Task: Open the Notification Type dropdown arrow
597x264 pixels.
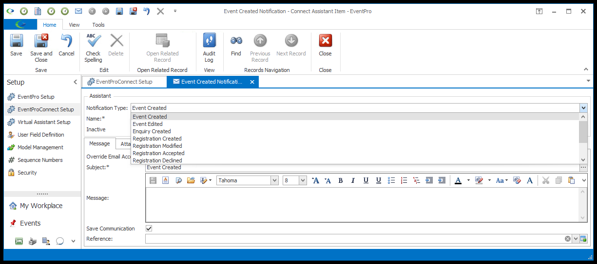Action: (583, 108)
